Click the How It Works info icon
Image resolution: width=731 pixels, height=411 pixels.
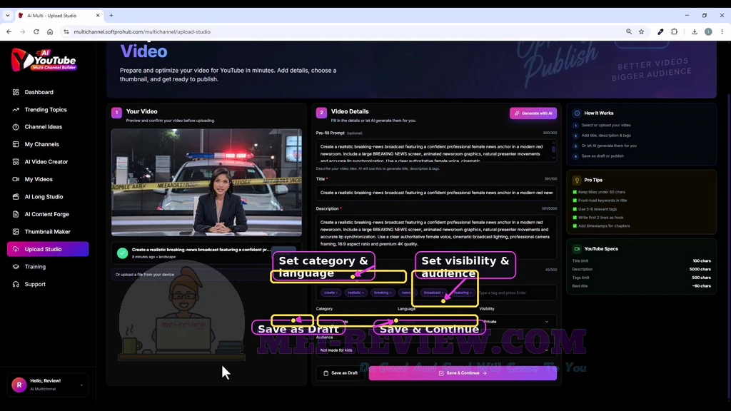pos(577,113)
